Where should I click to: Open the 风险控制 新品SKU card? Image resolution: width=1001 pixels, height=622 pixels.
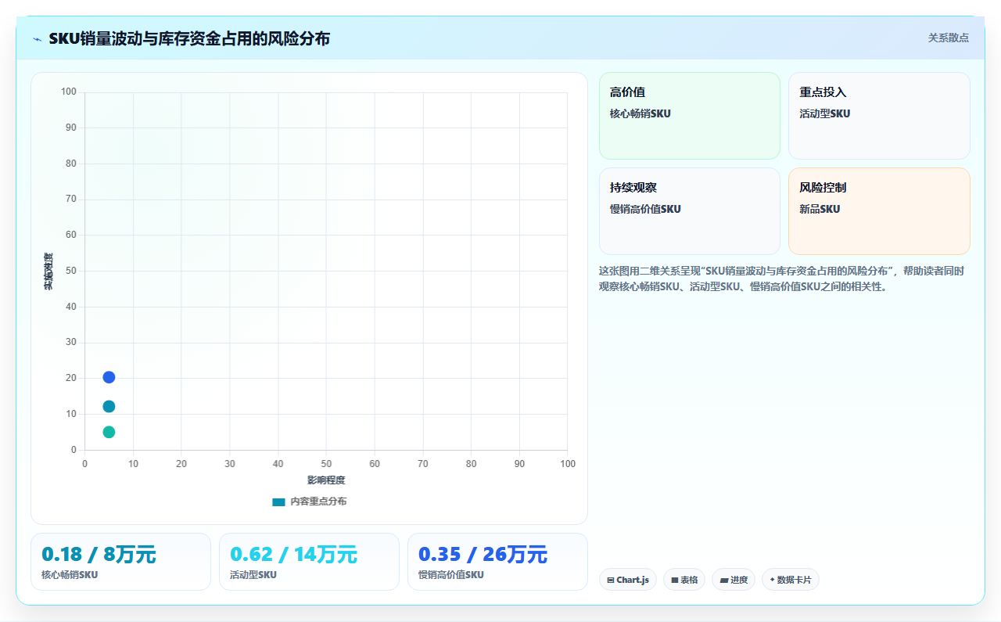pos(879,211)
